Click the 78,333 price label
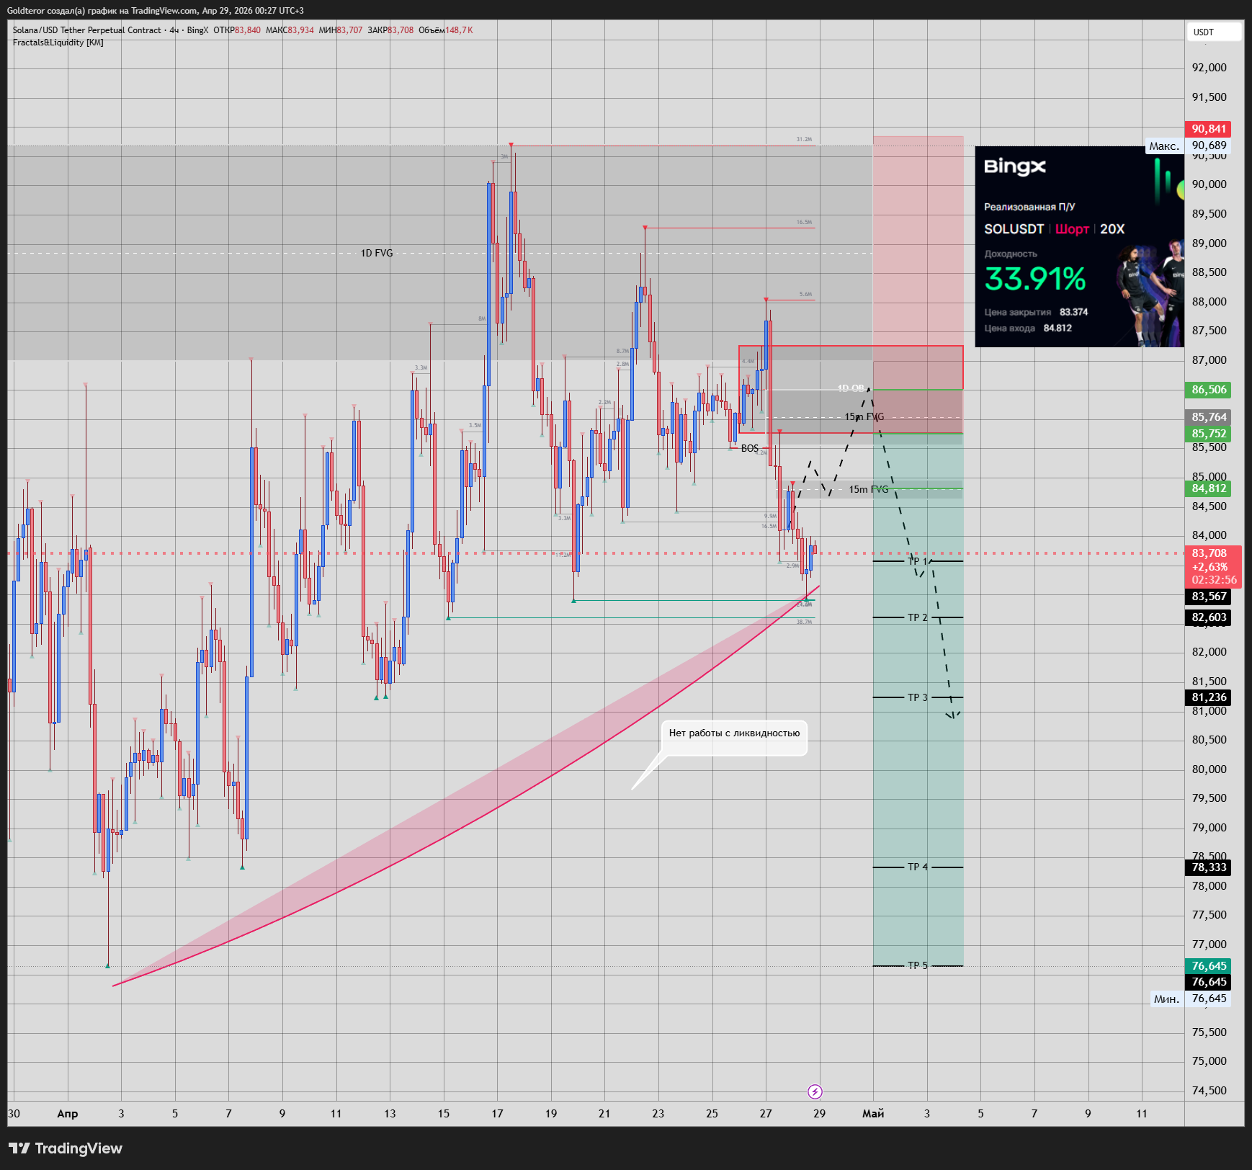1252x1170 pixels. [x=1208, y=867]
